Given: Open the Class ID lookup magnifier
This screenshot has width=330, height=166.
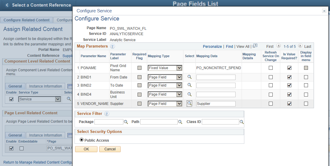Looking at the screenshot, I should click(x=242, y=122).
